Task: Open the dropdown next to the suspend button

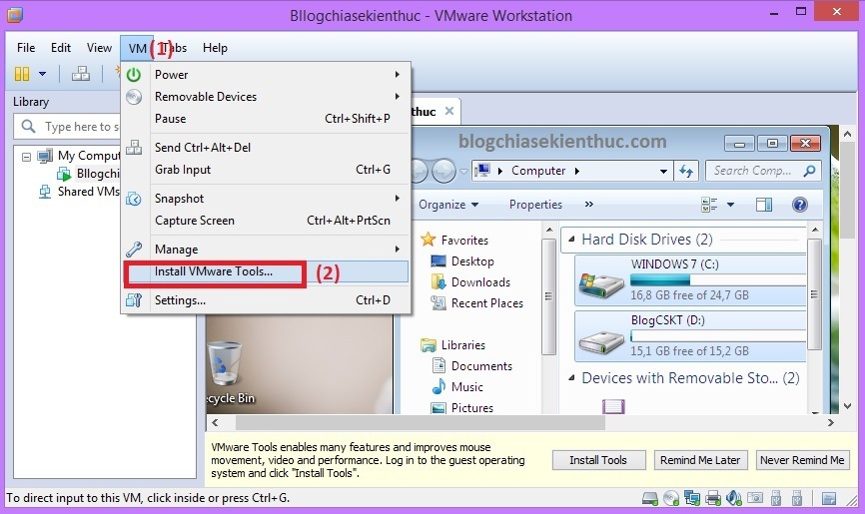Action: tap(43, 73)
